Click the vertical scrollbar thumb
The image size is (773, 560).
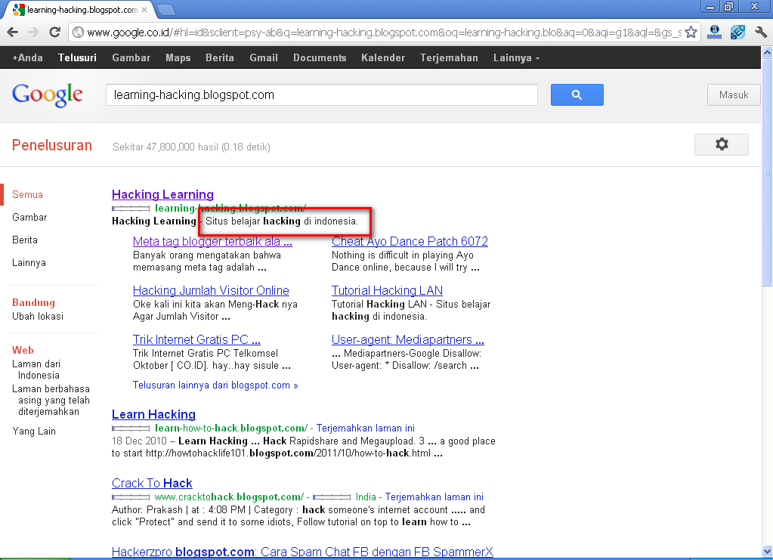pyautogui.click(x=767, y=172)
